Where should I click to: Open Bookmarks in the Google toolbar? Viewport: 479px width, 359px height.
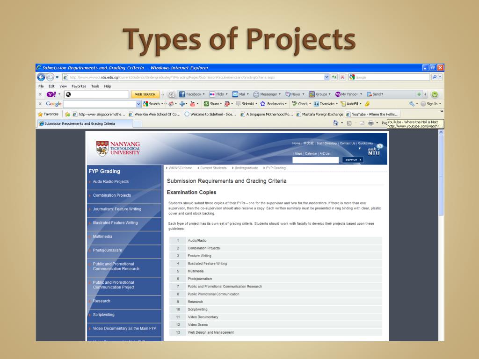pyautogui.click(x=273, y=104)
